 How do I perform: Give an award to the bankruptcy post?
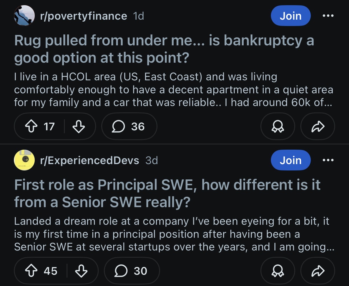(278, 127)
